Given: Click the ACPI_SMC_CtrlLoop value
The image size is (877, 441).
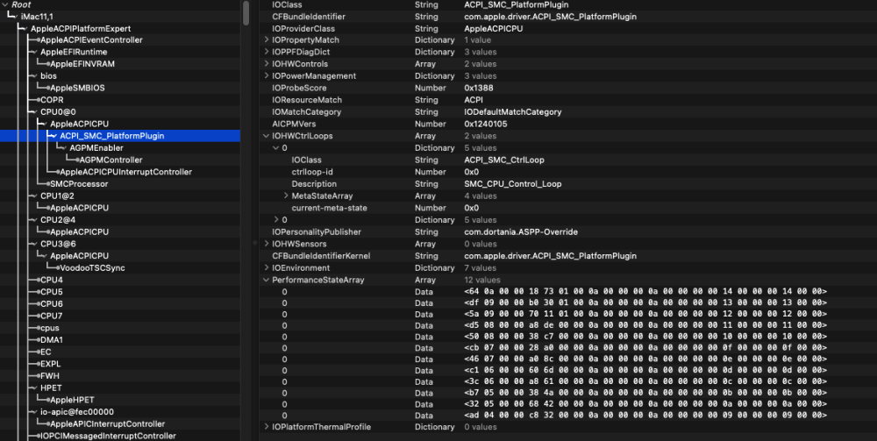Looking at the screenshot, I should [x=504, y=160].
